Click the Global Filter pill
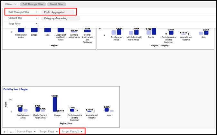 click(x=57, y=4)
